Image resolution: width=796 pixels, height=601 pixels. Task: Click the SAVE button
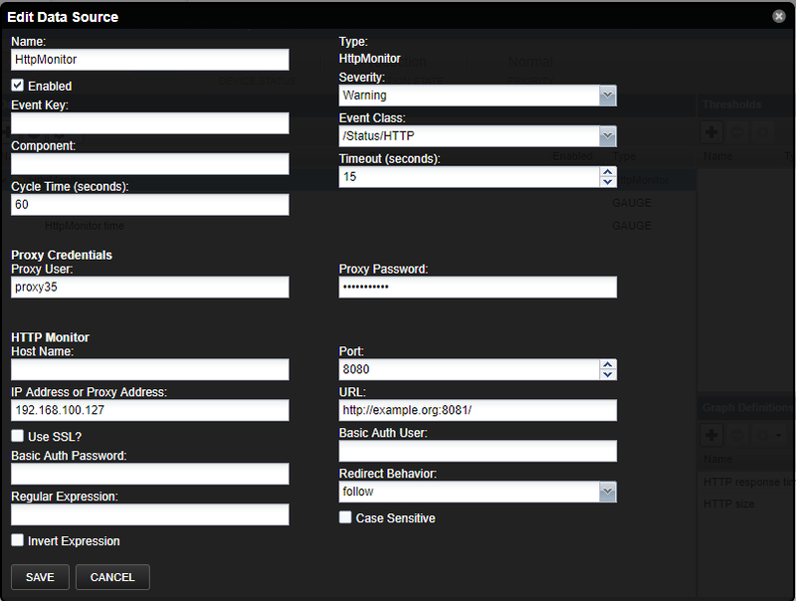coord(40,577)
